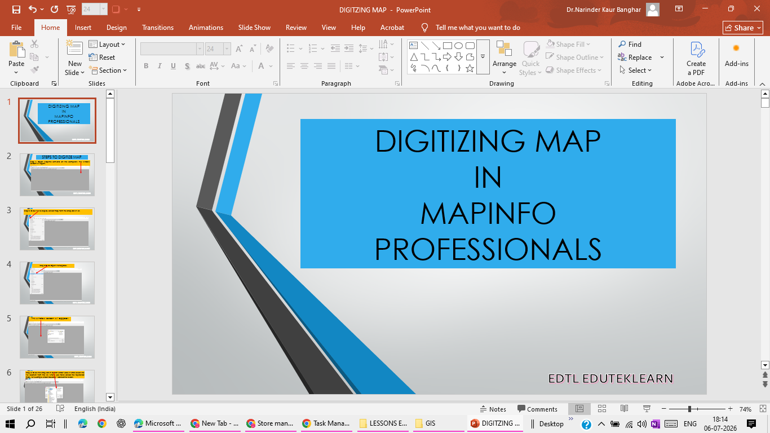Switch to the Animations tab

(x=206, y=28)
